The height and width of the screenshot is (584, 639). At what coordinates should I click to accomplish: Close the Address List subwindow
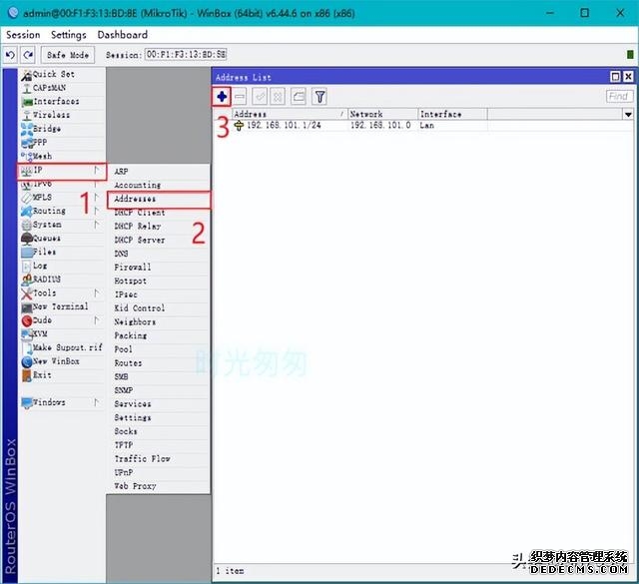point(628,77)
